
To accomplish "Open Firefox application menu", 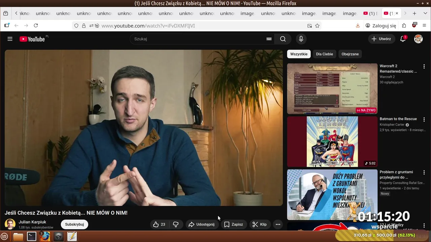I will [x=424, y=26].
